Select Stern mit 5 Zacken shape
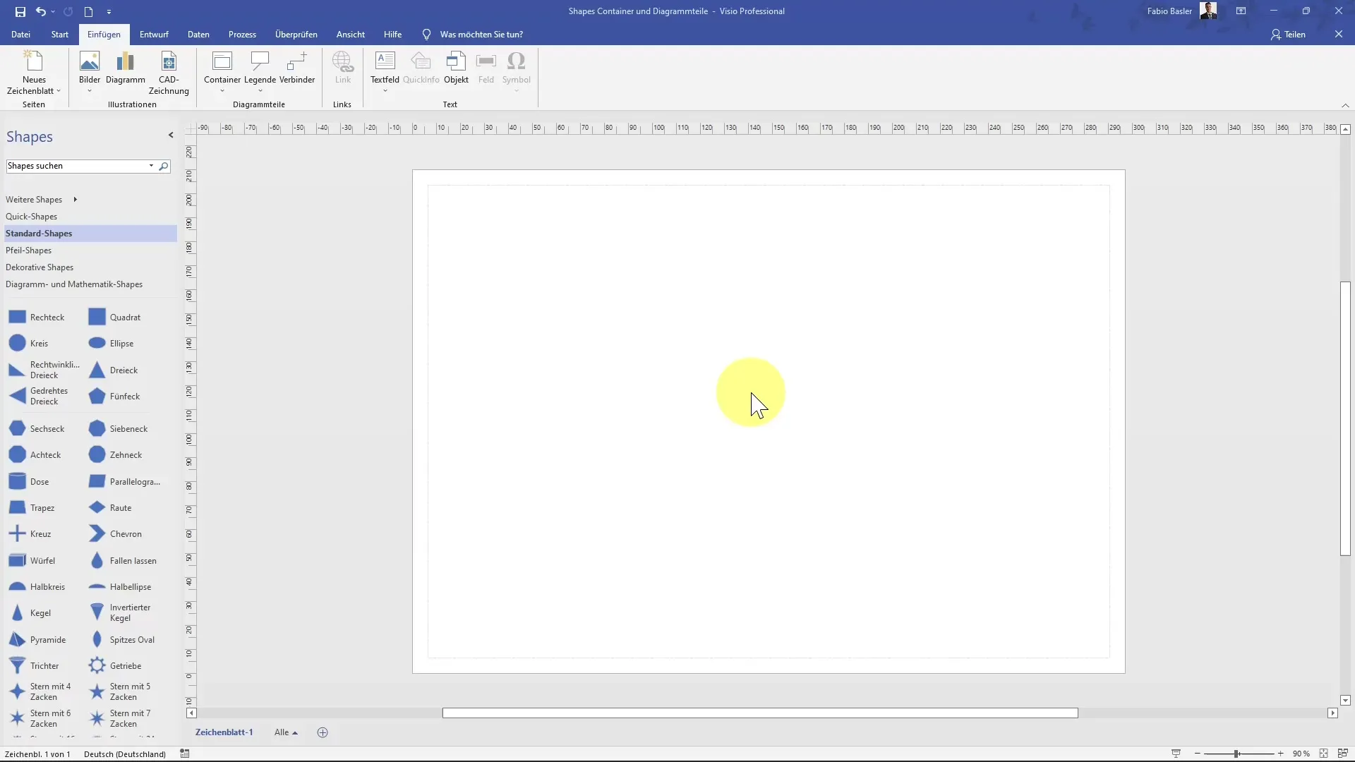Screen dimensions: 1355x762 point(120,691)
